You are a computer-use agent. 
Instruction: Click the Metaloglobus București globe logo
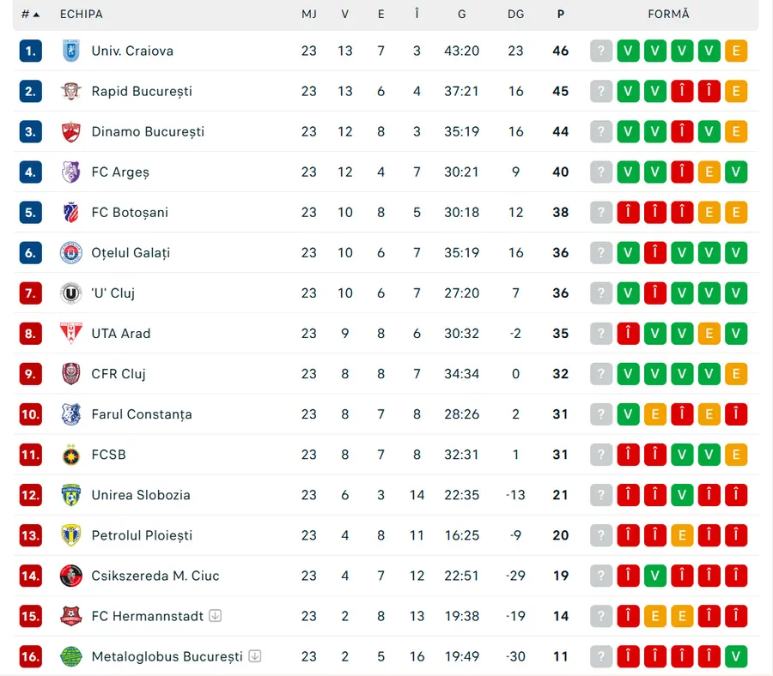(70, 656)
